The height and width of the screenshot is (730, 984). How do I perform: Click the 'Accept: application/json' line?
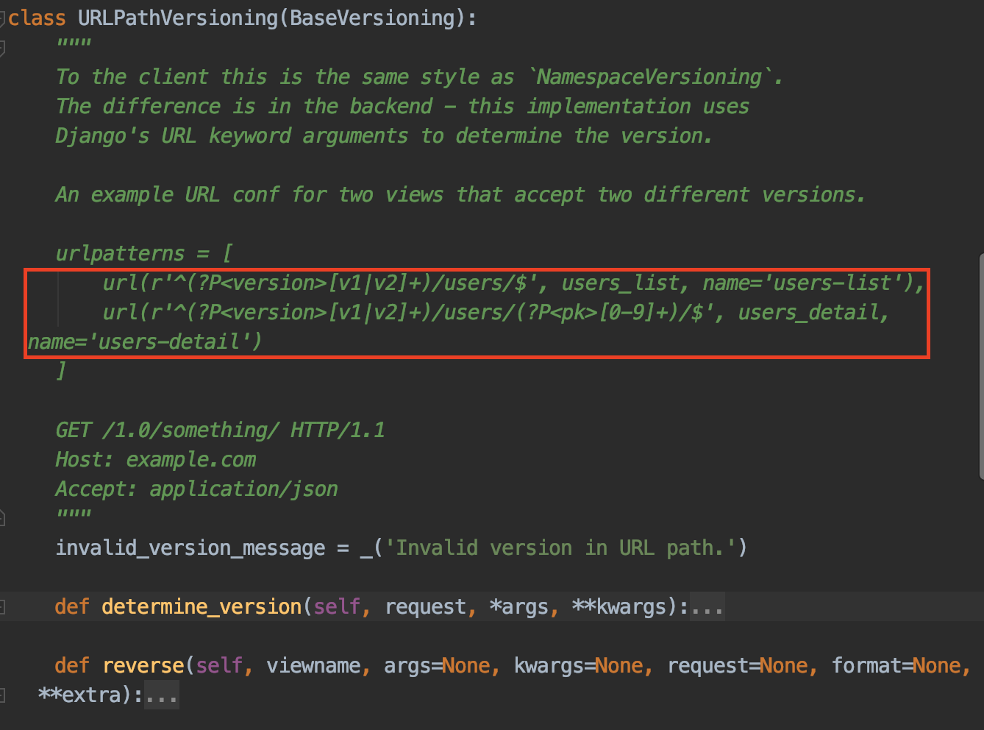coord(197,489)
